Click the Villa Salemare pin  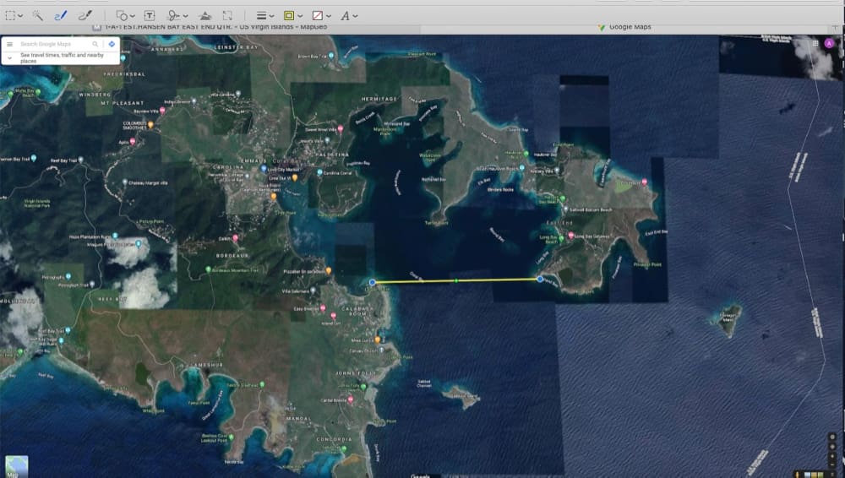(313, 291)
